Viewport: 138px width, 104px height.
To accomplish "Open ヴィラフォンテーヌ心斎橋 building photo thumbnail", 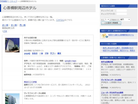I will coord(12,99).
